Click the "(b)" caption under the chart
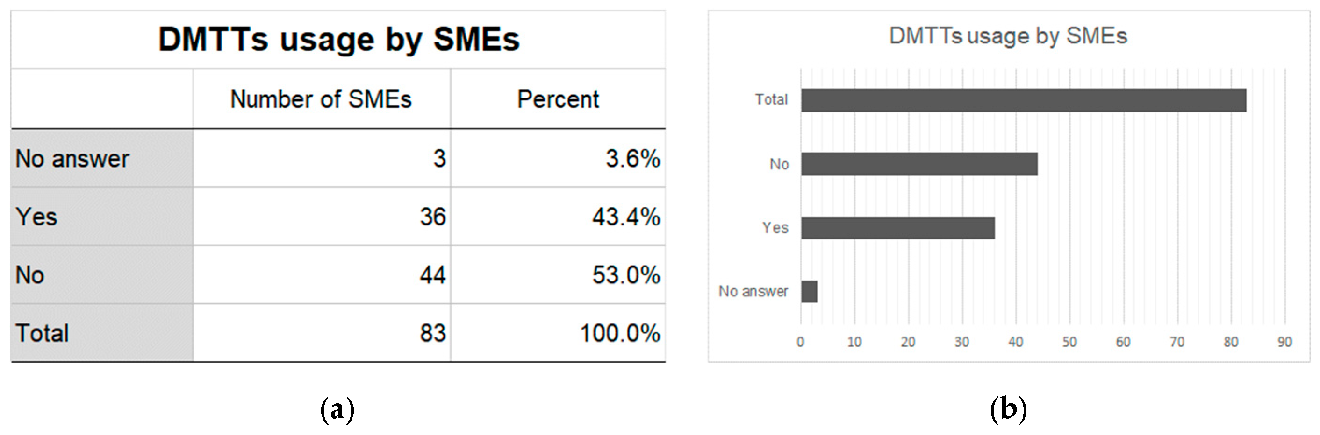Viewport: 1320px width, 435px height. click(x=1008, y=409)
